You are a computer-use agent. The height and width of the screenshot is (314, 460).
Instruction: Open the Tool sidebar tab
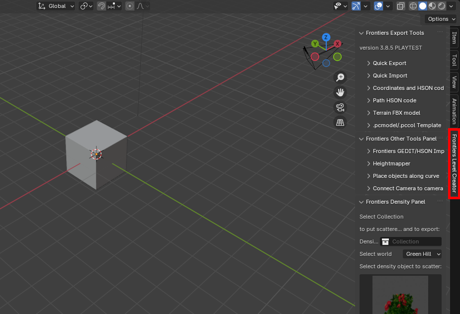click(454, 60)
